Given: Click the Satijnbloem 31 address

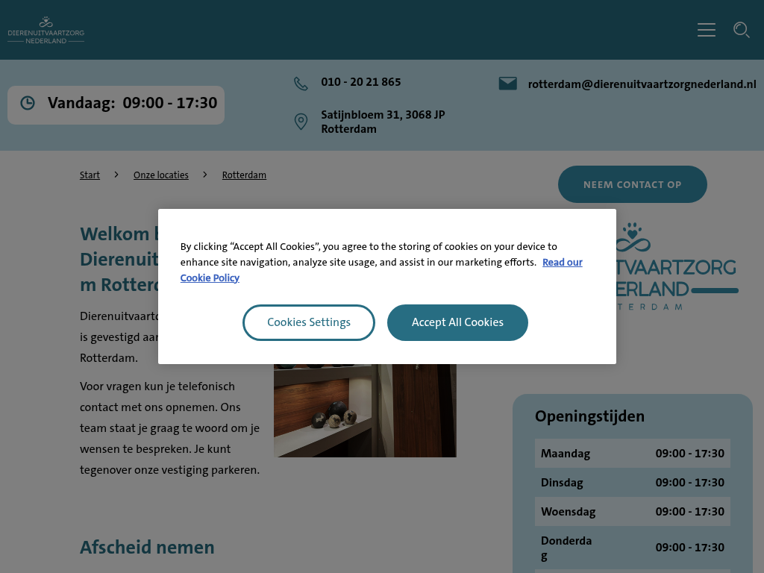Looking at the screenshot, I should click(383, 122).
